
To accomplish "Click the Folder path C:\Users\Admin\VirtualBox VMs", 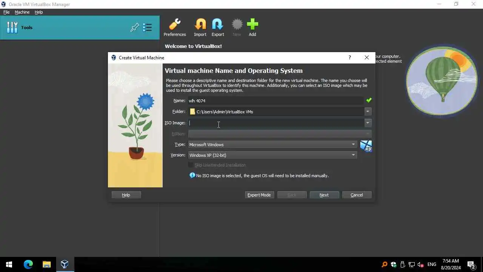I will click(225, 112).
